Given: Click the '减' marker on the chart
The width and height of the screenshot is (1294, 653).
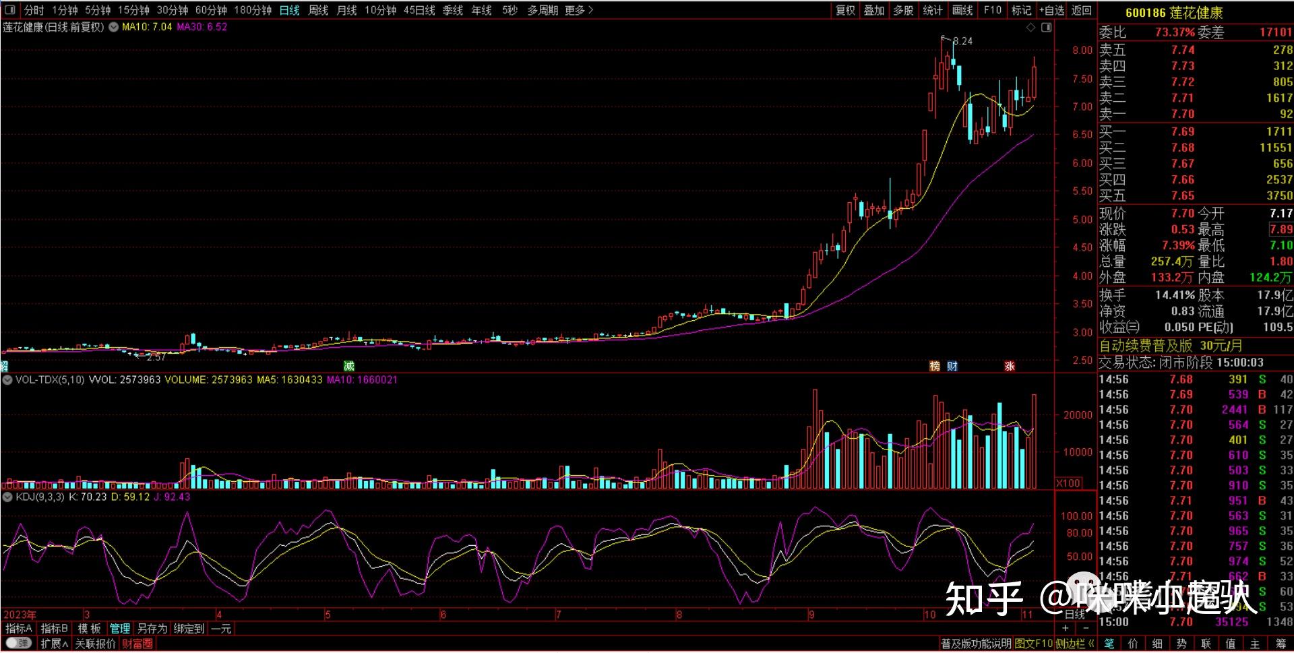Looking at the screenshot, I should click(348, 366).
